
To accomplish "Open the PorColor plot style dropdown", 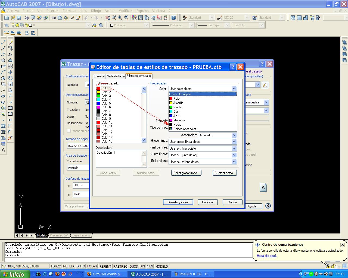I will tap(262, 25).
